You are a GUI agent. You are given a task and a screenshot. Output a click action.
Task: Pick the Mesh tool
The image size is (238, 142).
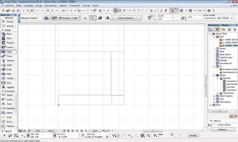tap(9, 74)
